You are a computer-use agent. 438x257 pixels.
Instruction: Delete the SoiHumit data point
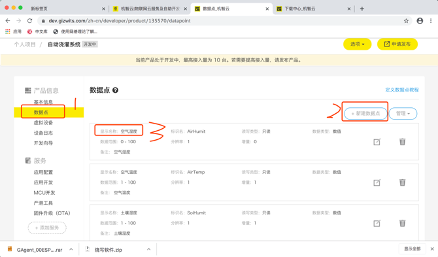click(402, 223)
